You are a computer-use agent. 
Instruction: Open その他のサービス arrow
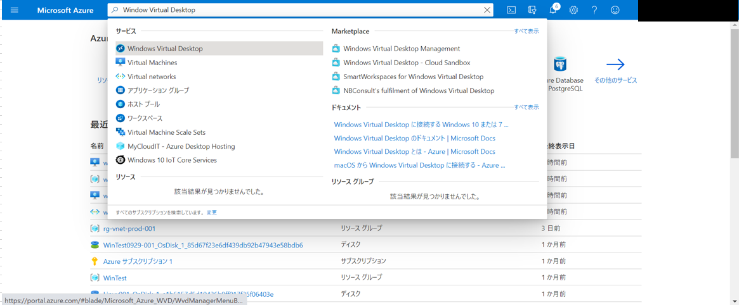[615, 65]
